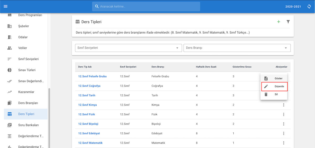The image size is (315, 148).
Task: Open the 12.Sınıf Biyoloji link
Action: 88,124
